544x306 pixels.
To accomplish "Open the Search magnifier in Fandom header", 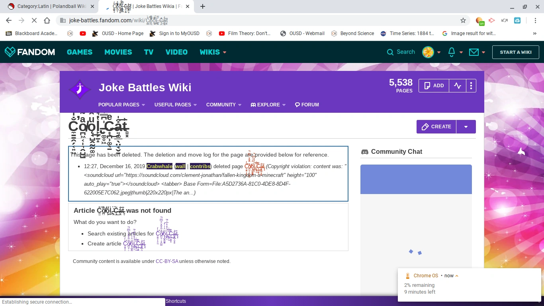I will (390, 52).
